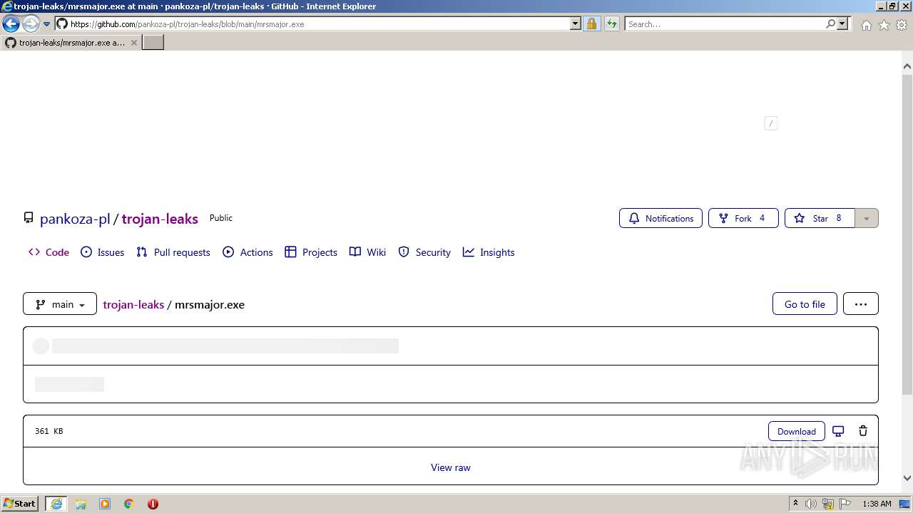Image resolution: width=913 pixels, height=513 pixels.
Task: Open with GitHub Desktop icon
Action: [x=839, y=431]
